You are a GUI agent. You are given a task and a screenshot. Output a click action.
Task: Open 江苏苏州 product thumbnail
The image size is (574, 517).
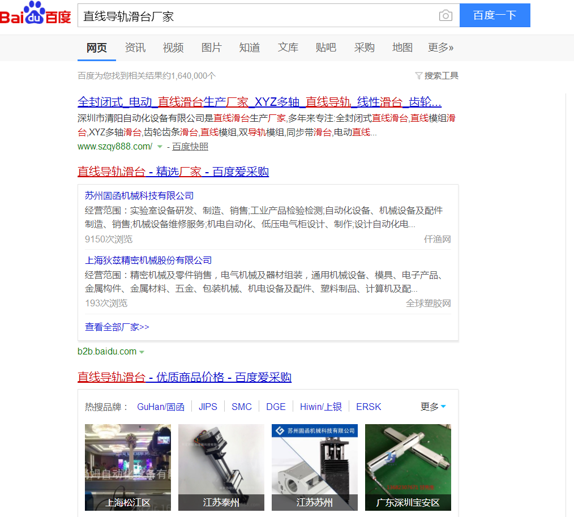pyautogui.click(x=315, y=467)
